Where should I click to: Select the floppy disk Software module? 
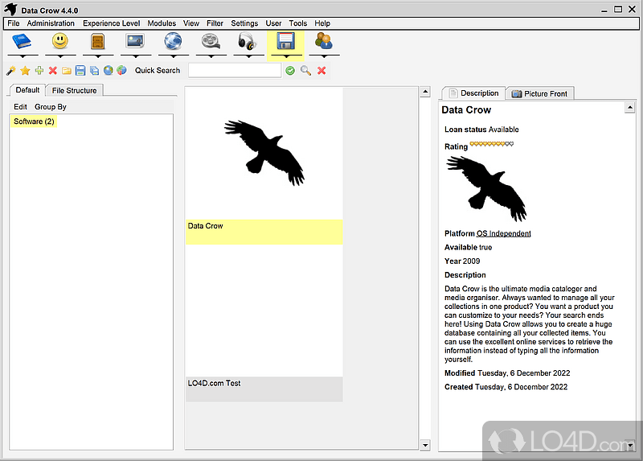[286, 42]
